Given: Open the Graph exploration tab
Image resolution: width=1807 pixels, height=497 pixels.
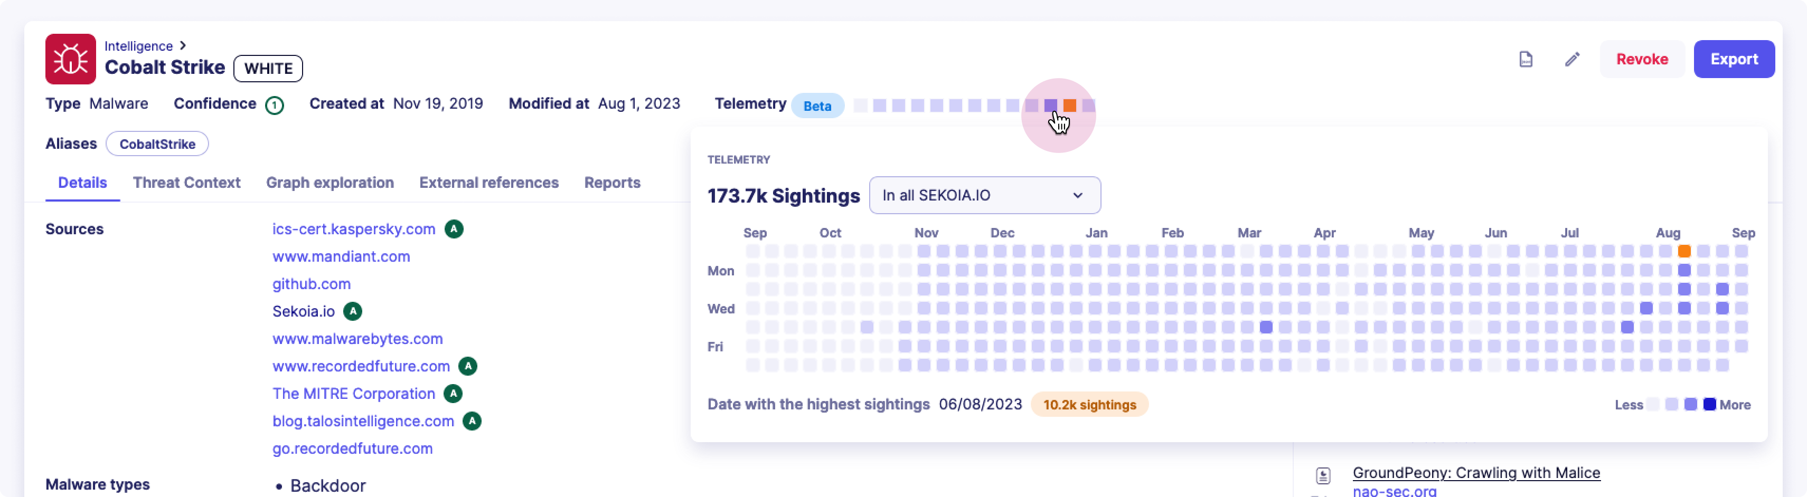Looking at the screenshot, I should (330, 182).
